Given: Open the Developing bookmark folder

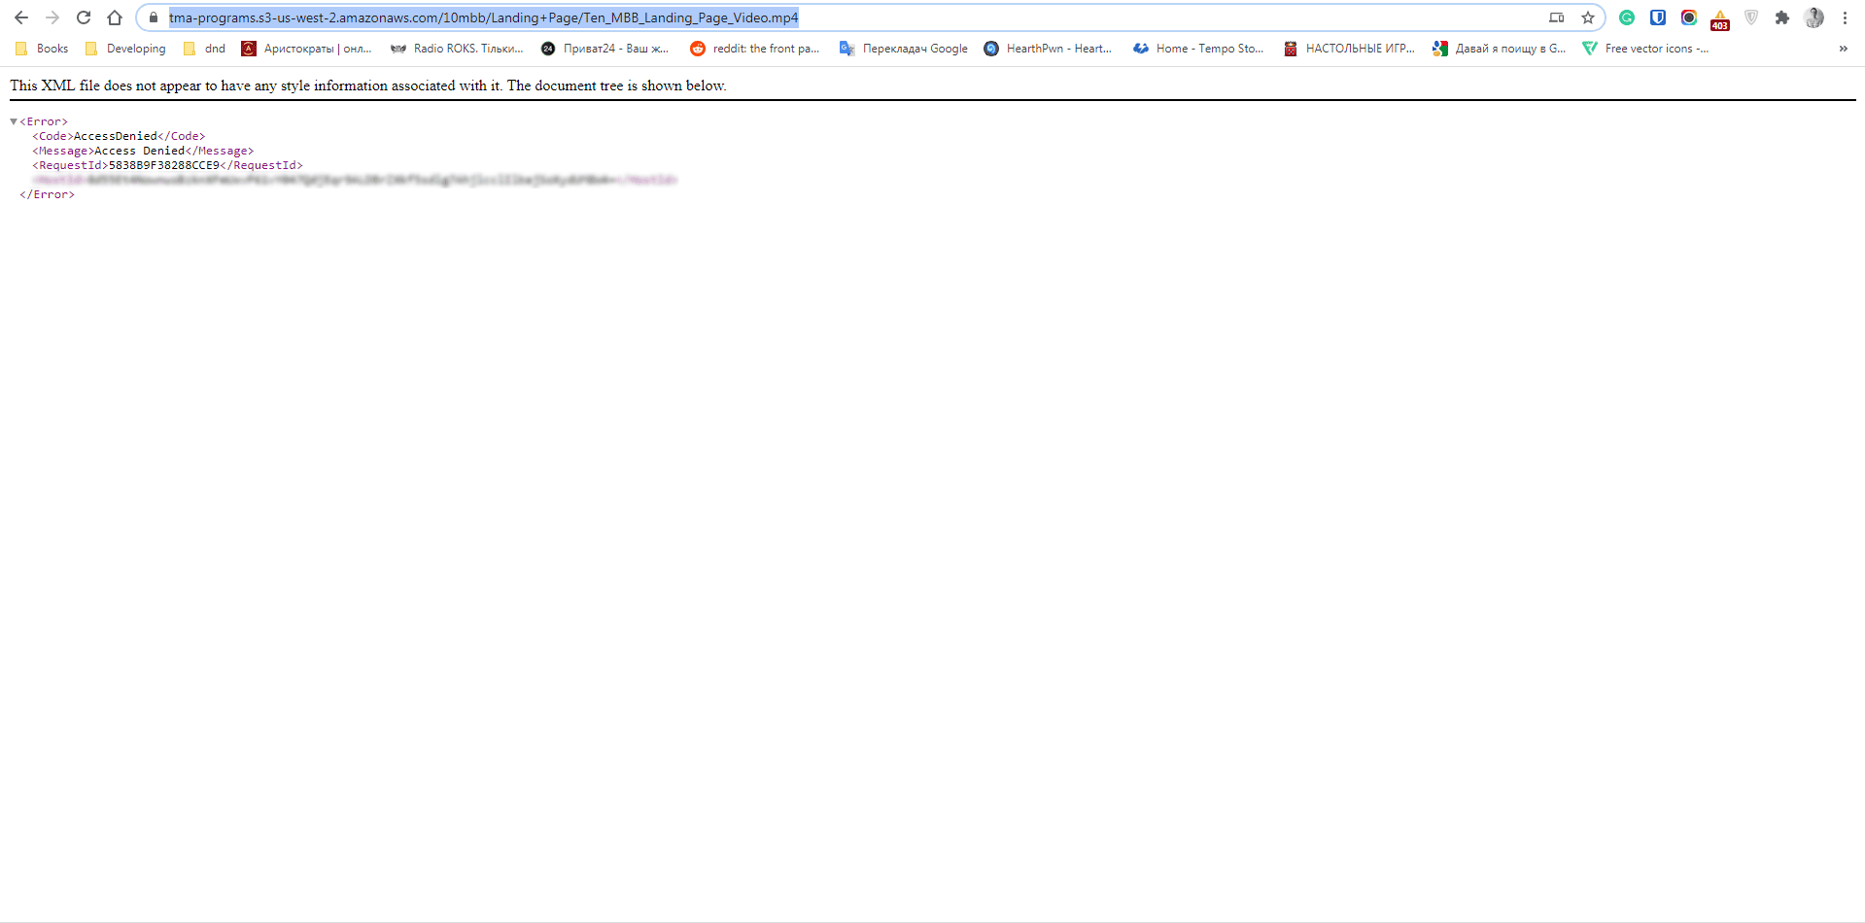Looking at the screenshot, I should click(125, 49).
